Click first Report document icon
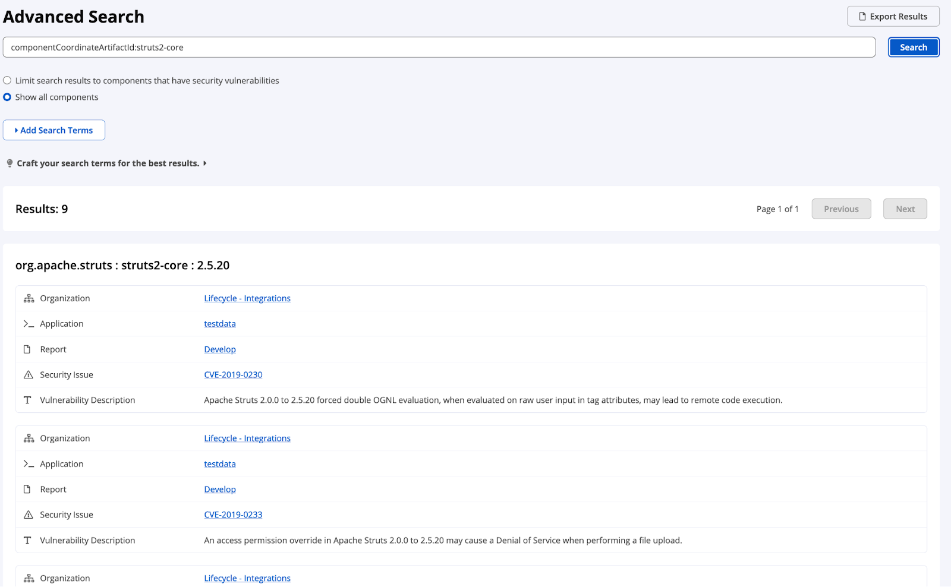This screenshot has height=587, width=951. [27, 349]
